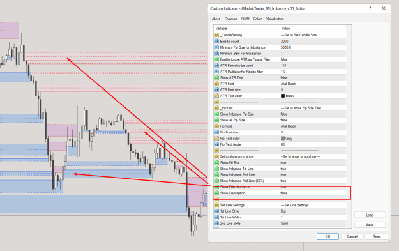Image resolution: width=399 pixels, height=251 pixels.
Task: Click the integer icon beside ATR Period to be used
Action: click(x=216, y=65)
